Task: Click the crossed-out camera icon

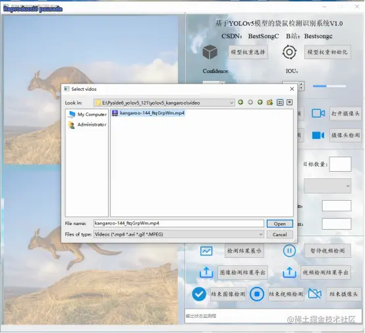Action: (315, 294)
